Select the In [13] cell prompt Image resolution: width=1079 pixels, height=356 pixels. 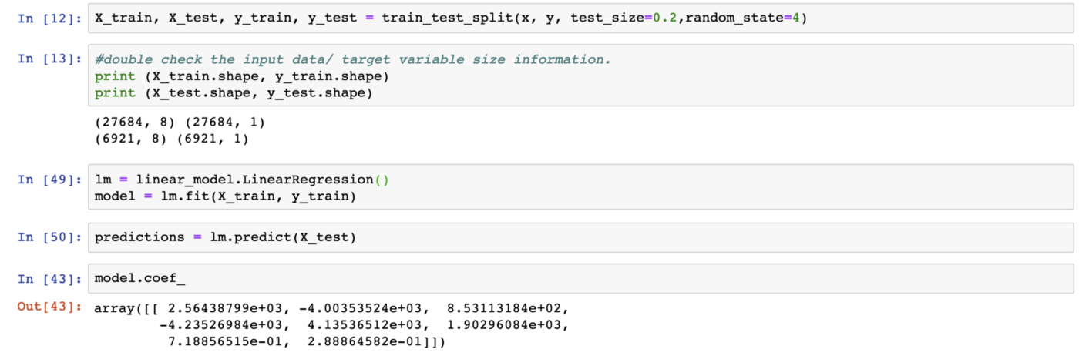(49, 59)
